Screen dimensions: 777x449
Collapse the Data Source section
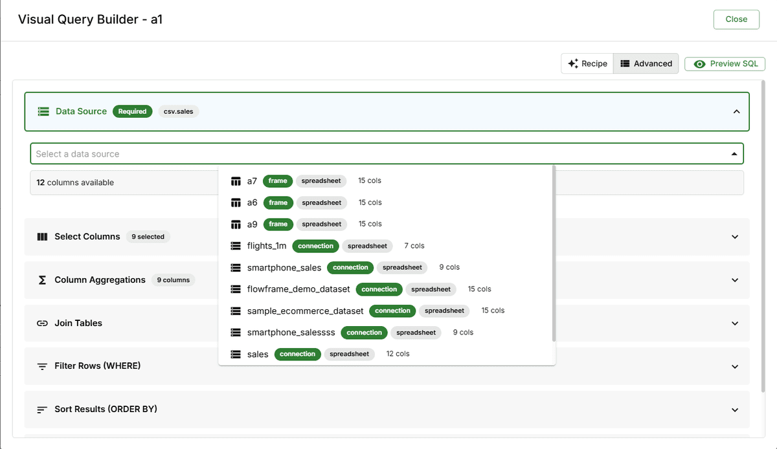coord(736,111)
